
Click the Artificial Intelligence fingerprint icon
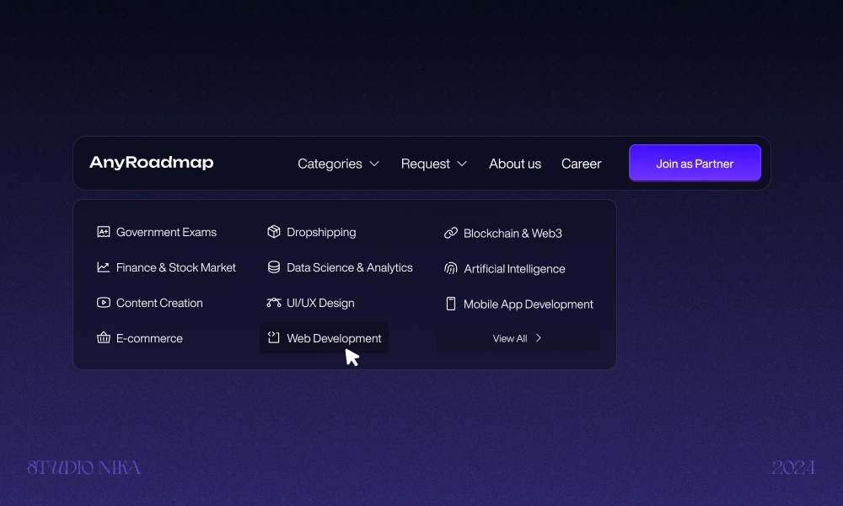(x=450, y=268)
